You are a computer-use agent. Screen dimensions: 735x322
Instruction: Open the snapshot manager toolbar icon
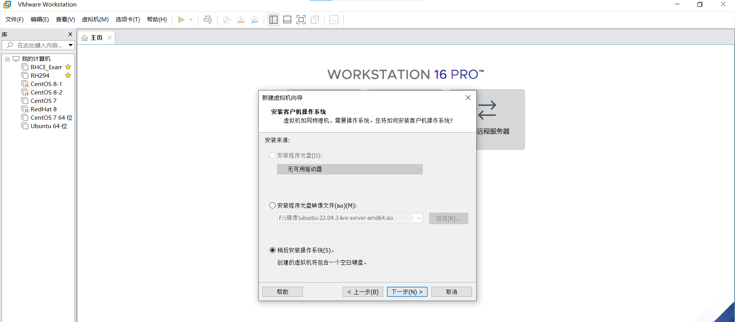255,20
